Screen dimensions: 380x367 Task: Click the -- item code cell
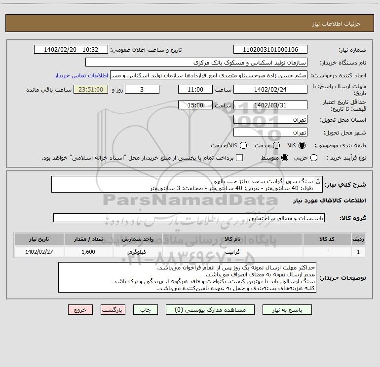[x=327, y=252]
